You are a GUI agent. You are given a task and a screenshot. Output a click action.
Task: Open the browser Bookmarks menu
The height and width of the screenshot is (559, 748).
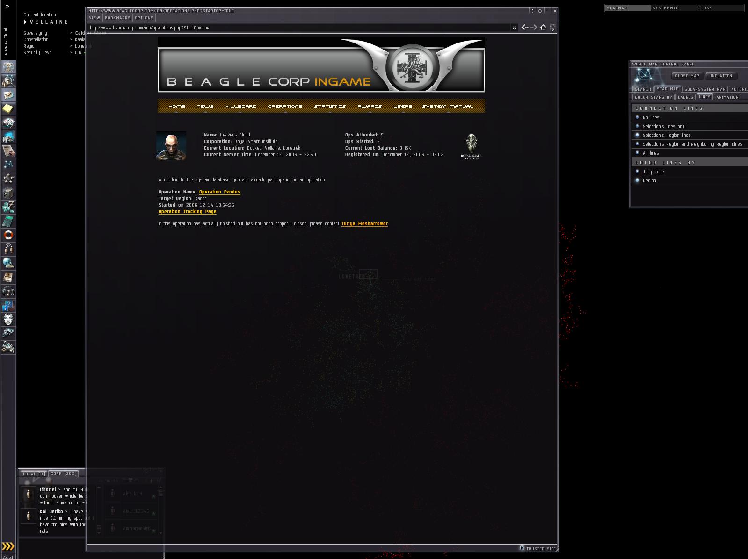coord(117,18)
